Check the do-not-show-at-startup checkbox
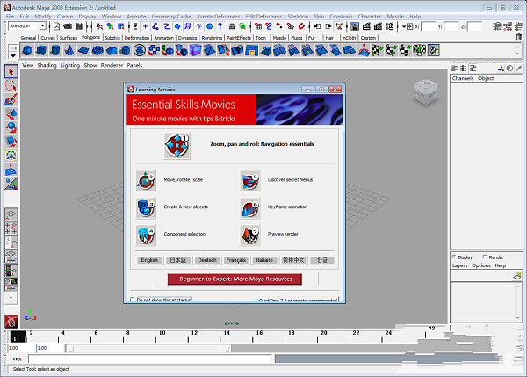Image resolution: width=527 pixels, height=377 pixels. 133,299
